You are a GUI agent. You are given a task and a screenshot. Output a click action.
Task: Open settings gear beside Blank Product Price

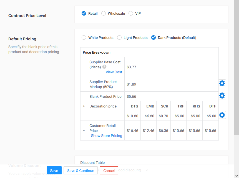click(x=222, y=95)
